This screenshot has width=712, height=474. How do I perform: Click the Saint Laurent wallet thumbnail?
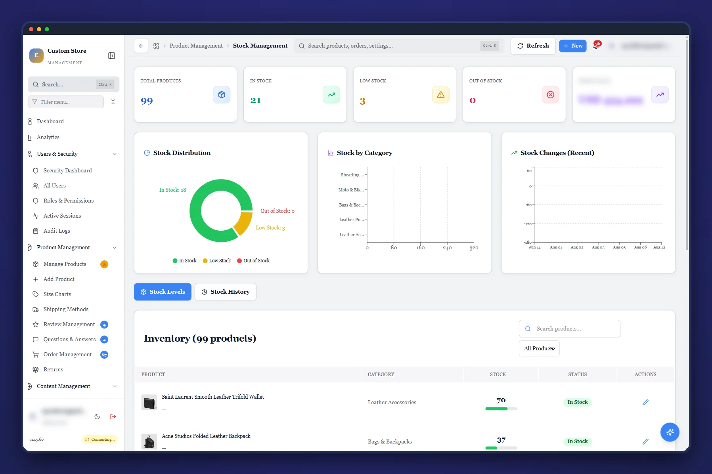[x=149, y=402]
